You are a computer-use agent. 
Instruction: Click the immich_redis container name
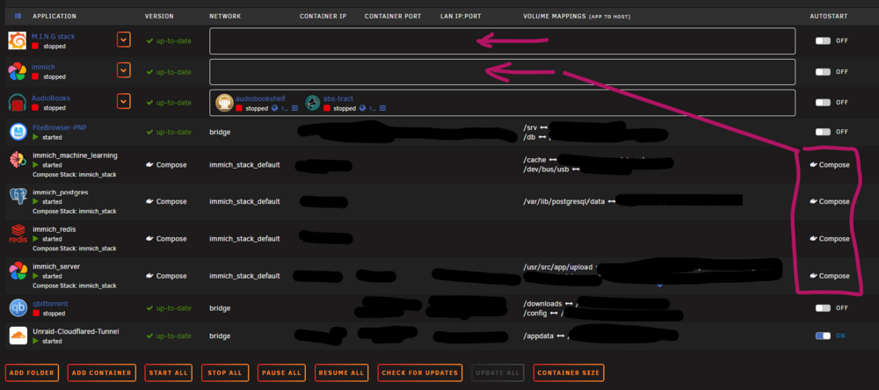pos(54,229)
